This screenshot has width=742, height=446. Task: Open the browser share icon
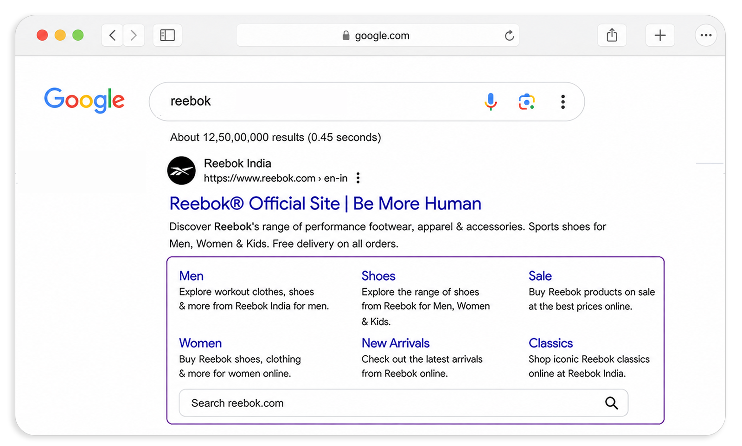pos(612,35)
